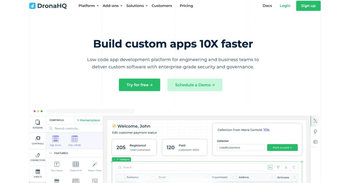
Task: Open the Screens panel icon
Action: pyautogui.click(x=38, y=122)
